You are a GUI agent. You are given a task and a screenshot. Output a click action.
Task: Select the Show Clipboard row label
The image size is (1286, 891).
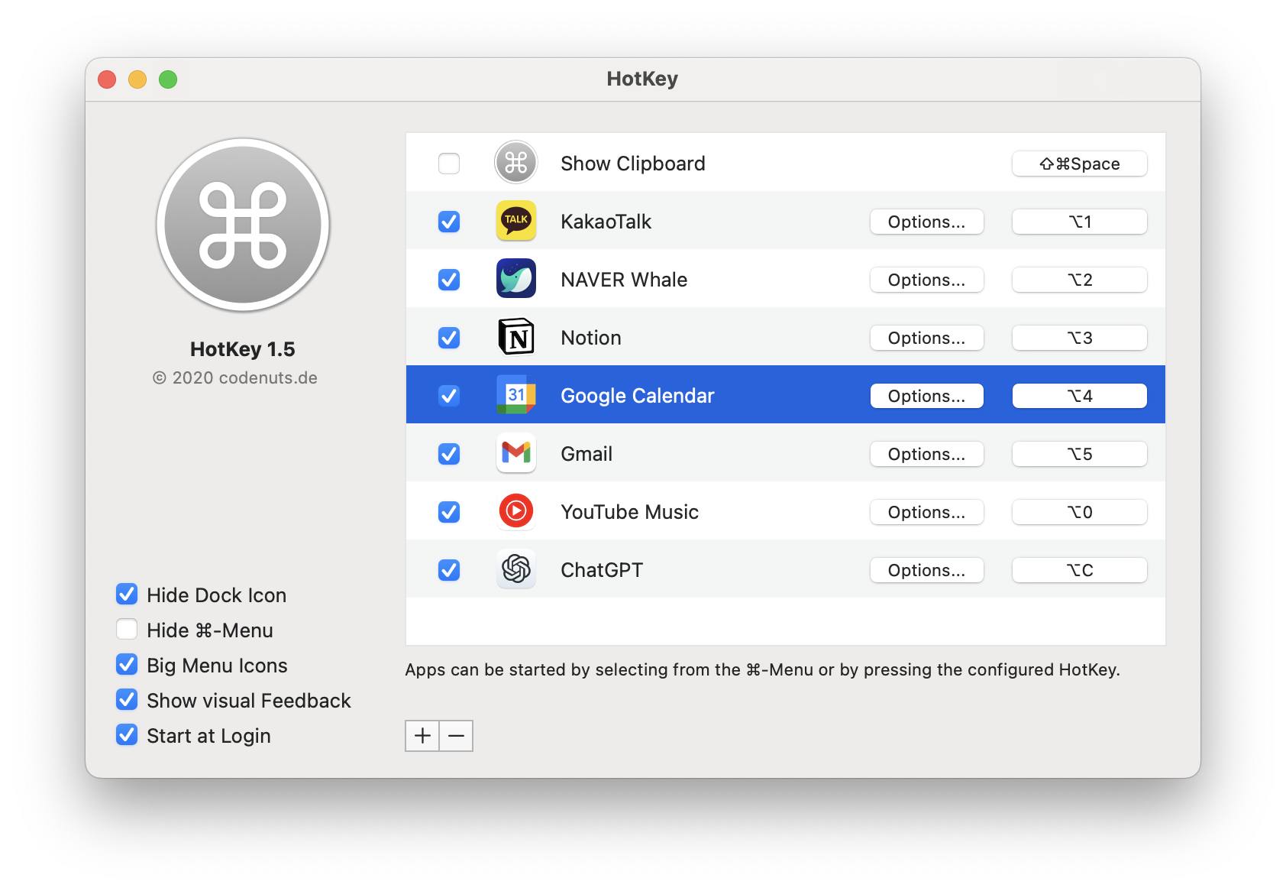tap(633, 164)
